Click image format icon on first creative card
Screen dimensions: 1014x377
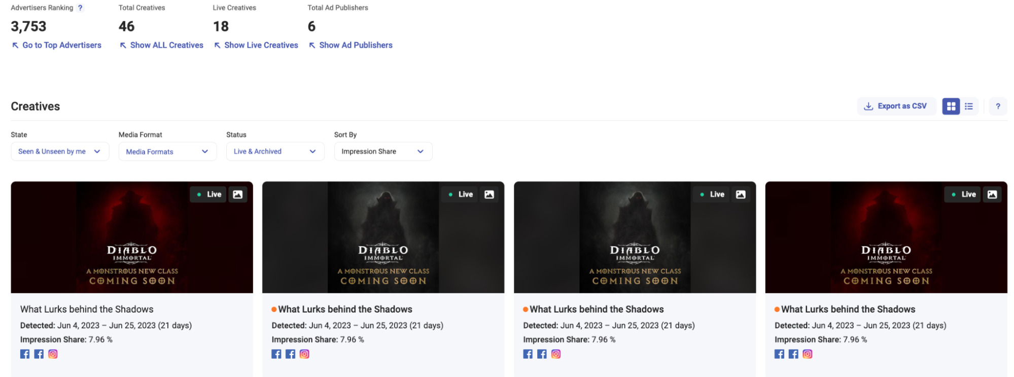coord(238,194)
